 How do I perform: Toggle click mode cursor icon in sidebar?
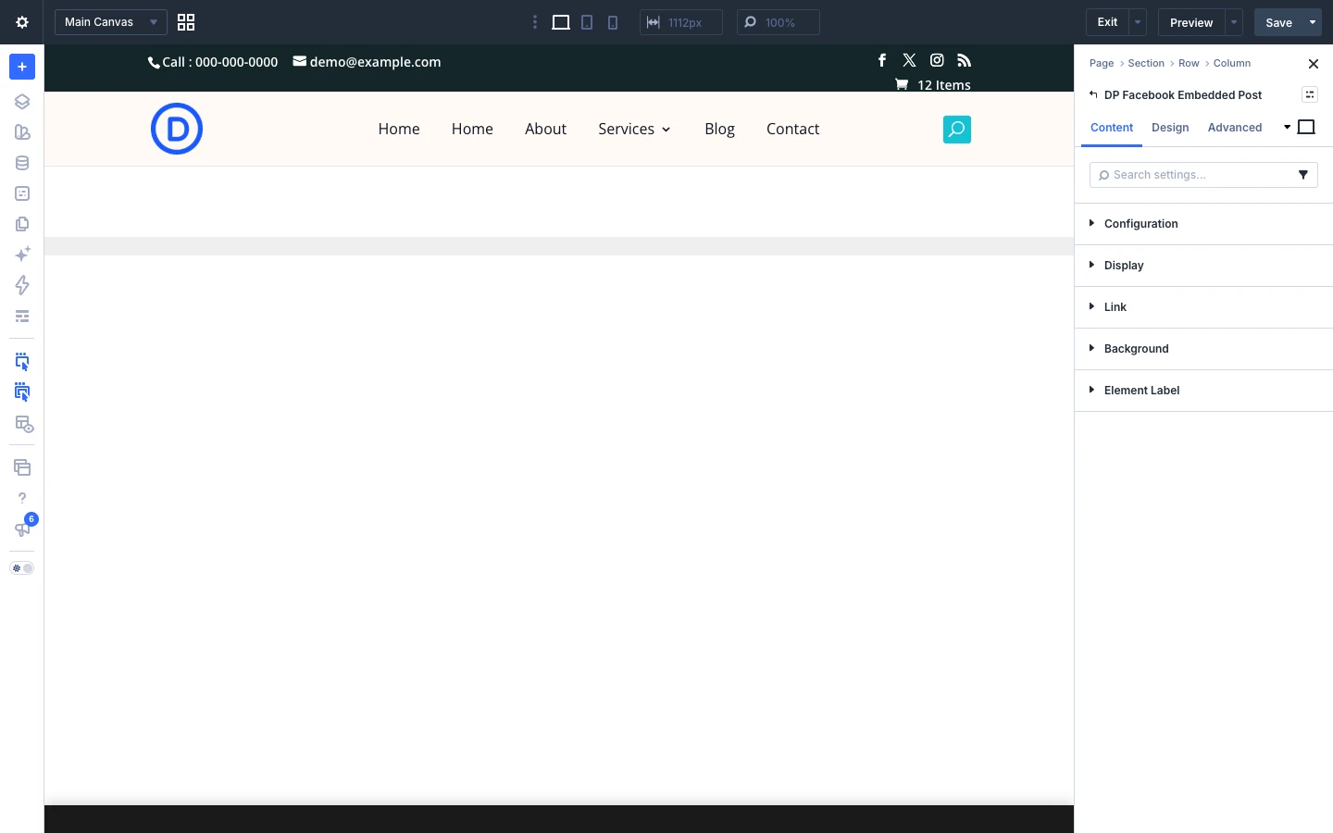coord(22,392)
